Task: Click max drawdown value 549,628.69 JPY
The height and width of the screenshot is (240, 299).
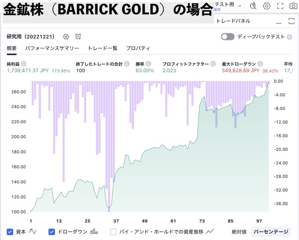Action: click(x=241, y=71)
